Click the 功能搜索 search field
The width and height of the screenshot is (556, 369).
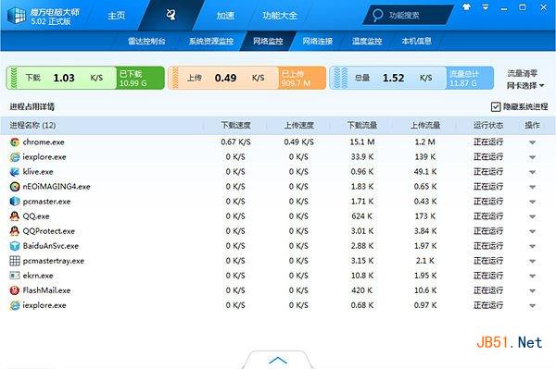click(408, 15)
